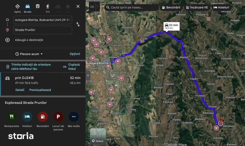Click saved heart marker near Săucești
Viewport: 245px width, 146px height.
[109, 39]
